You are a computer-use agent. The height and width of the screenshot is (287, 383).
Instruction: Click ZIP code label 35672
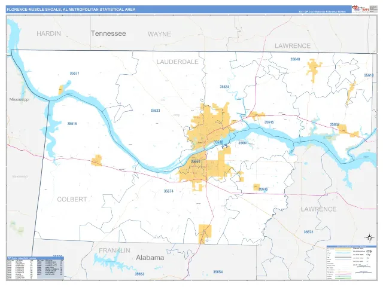(308, 232)
